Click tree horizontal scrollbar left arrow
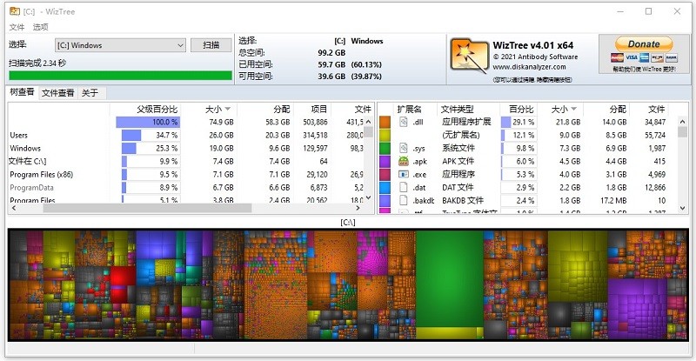The image size is (696, 361). (x=14, y=208)
